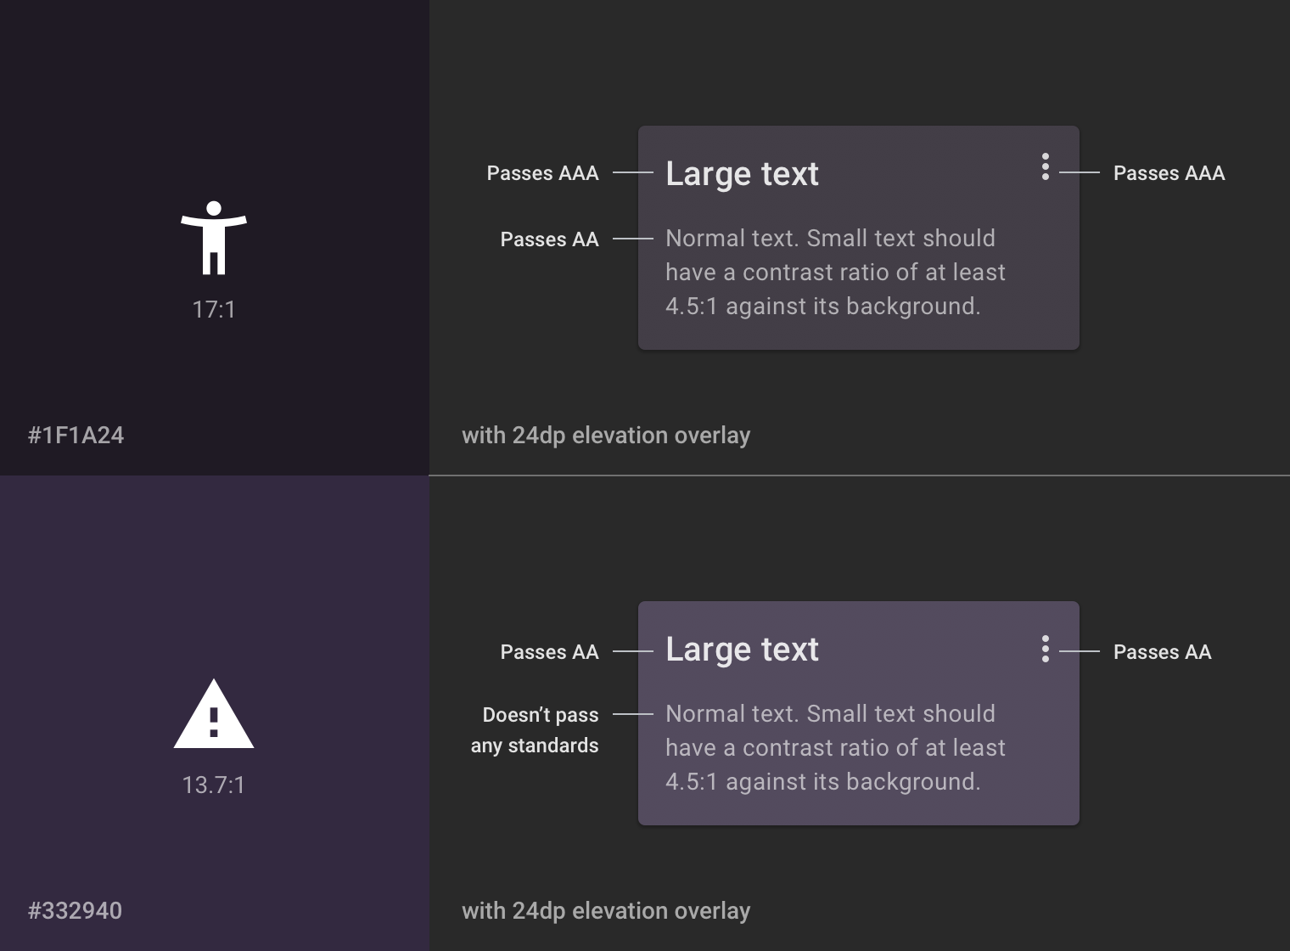Click the Passes AAA label left of top card
Screen dimensions: 1290x951
tap(542, 173)
